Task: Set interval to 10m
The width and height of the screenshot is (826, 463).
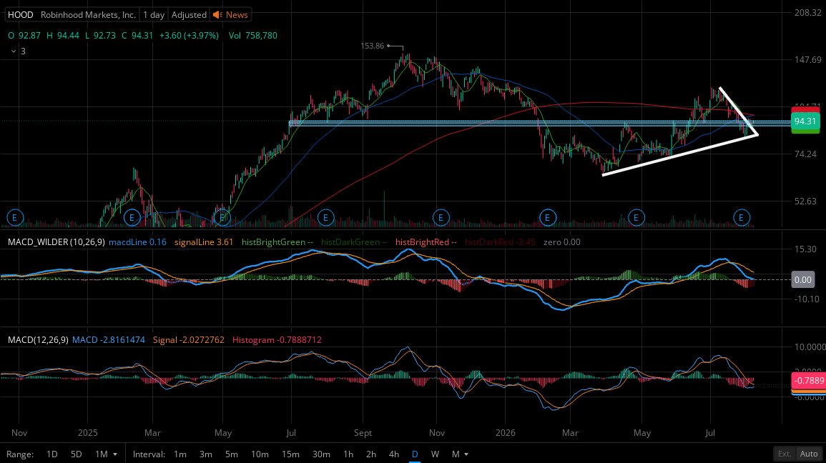Action: (260, 454)
